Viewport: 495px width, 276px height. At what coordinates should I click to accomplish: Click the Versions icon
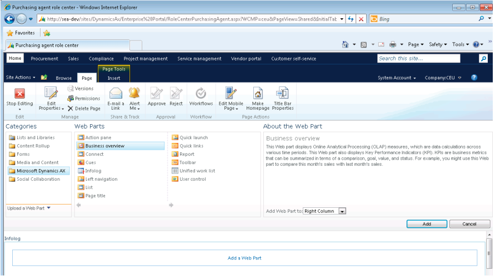point(71,89)
